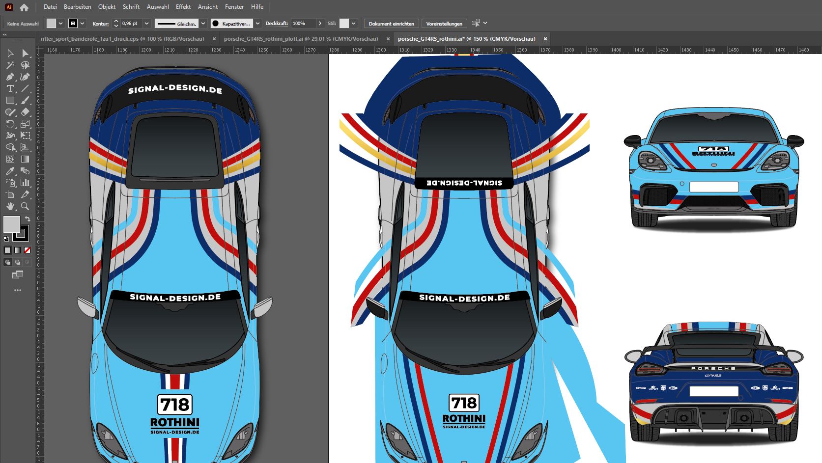Activate the Type tool

click(x=10, y=88)
